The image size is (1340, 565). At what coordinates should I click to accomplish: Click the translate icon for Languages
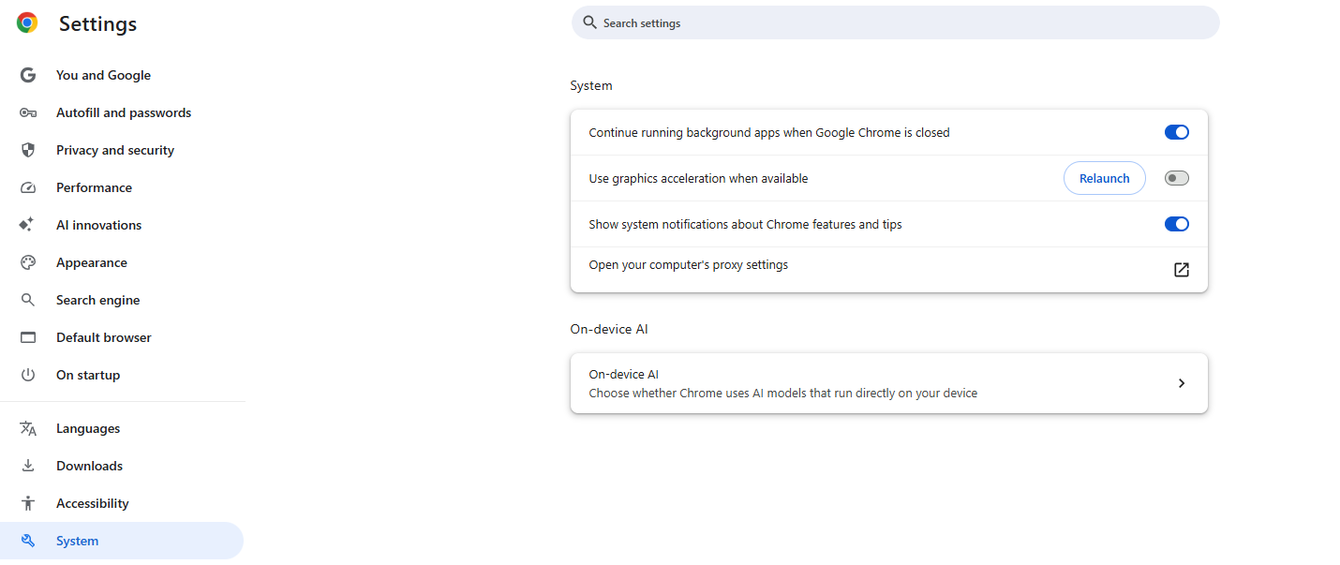[x=28, y=428]
